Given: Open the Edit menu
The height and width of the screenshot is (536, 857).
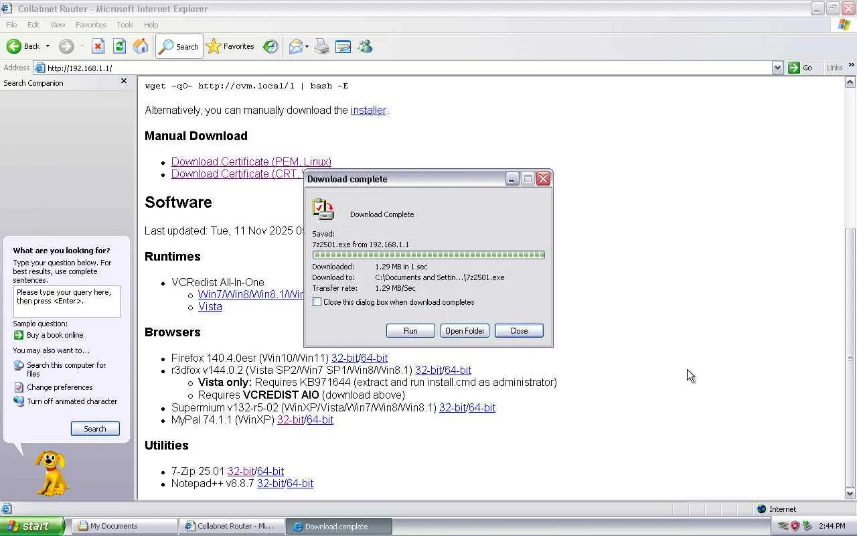Looking at the screenshot, I should click(33, 25).
